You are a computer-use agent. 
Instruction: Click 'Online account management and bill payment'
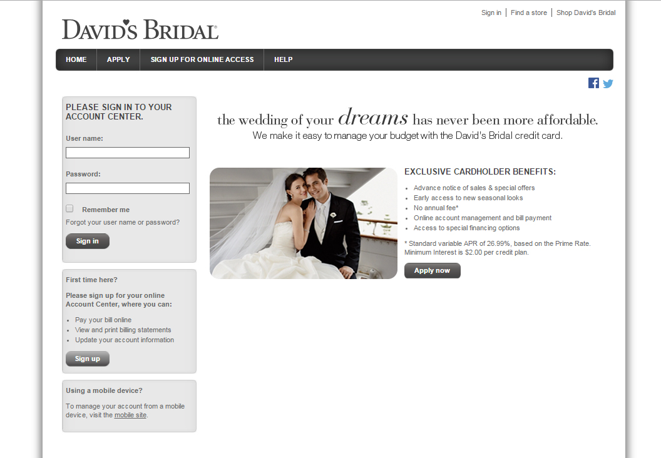tap(483, 218)
